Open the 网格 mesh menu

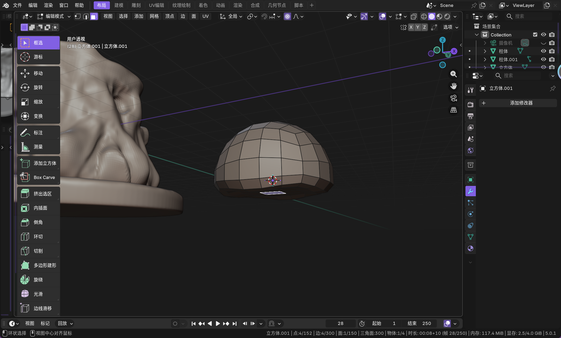(154, 16)
